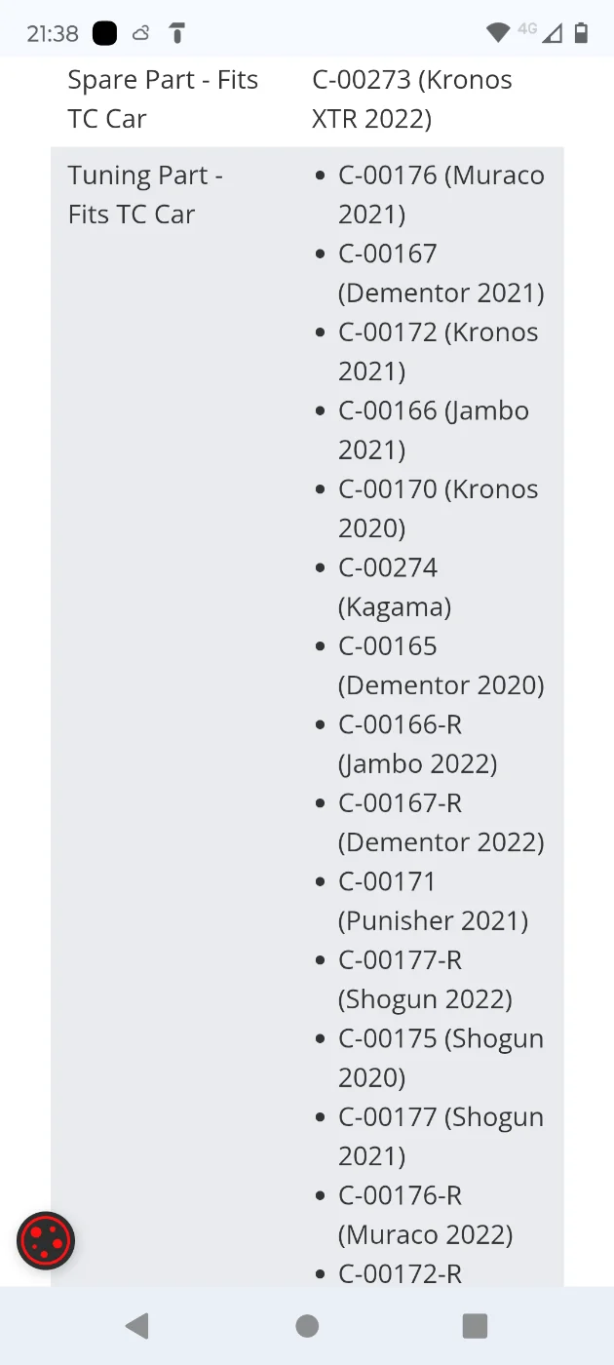The width and height of the screenshot is (614, 1365).
Task: Select the C-00166 (Jambo 2021) entry
Action: pos(434,430)
